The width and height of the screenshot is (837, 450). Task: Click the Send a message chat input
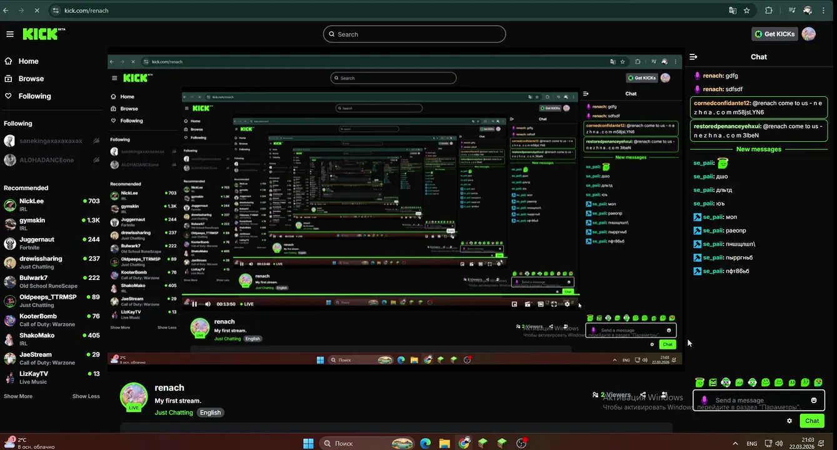(x=759, y=400)
